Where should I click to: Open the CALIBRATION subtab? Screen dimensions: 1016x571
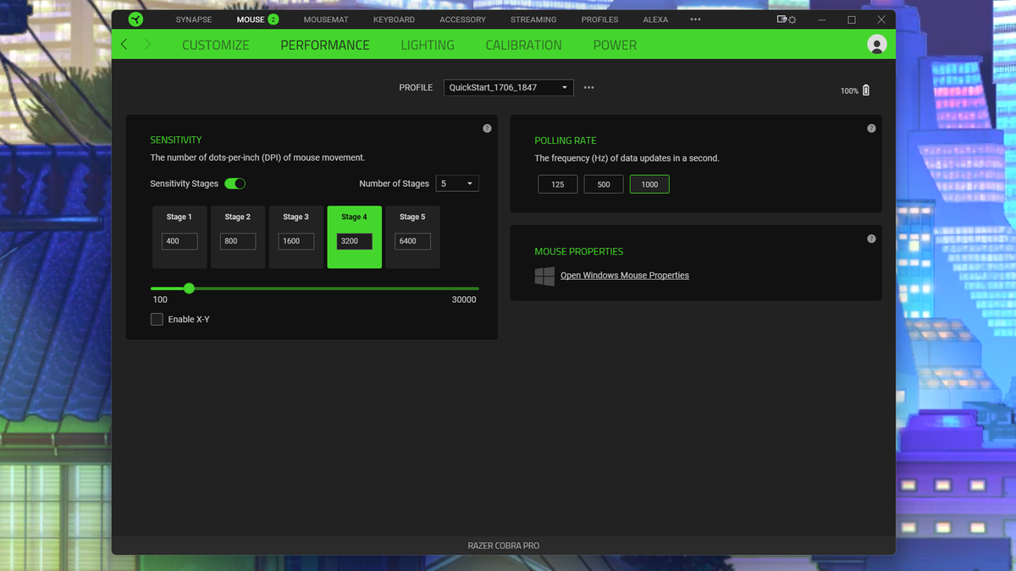(x=523, y=45)
